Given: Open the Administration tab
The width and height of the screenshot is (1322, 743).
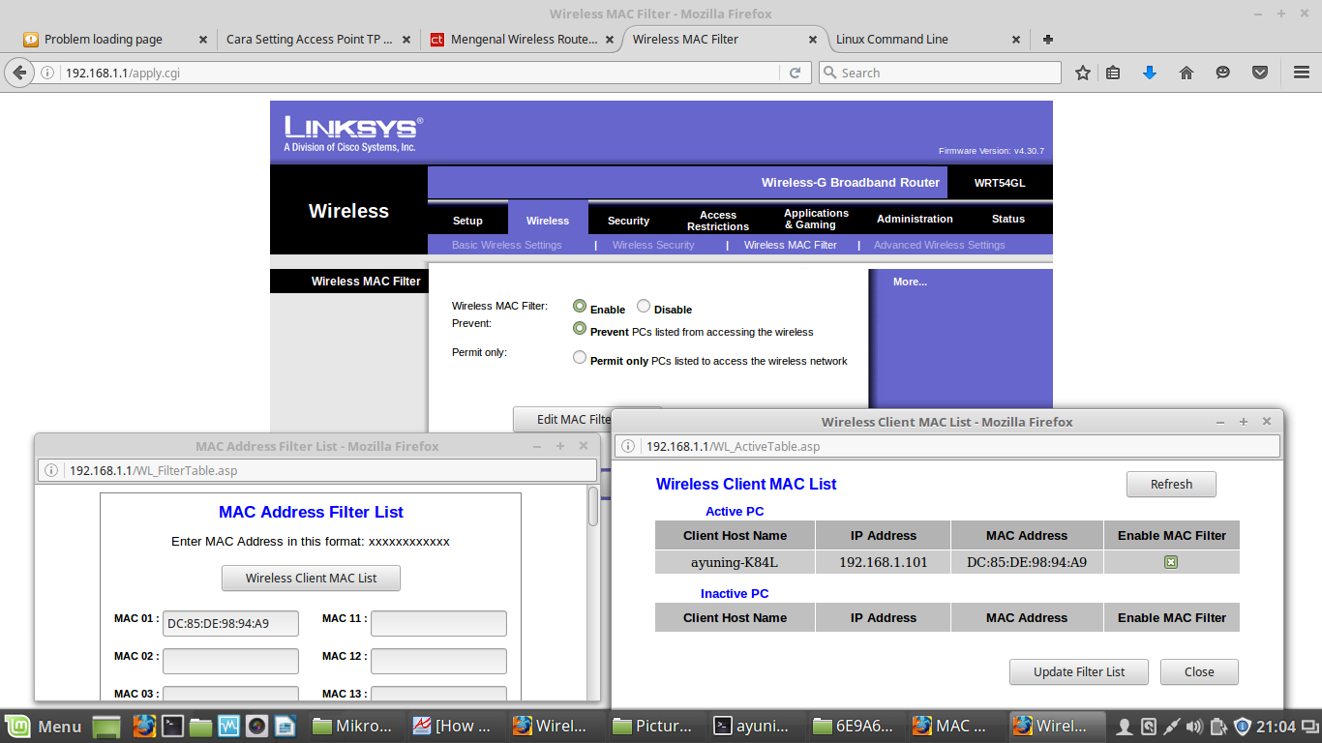Looking at the screenshot, I should point(915,220).
